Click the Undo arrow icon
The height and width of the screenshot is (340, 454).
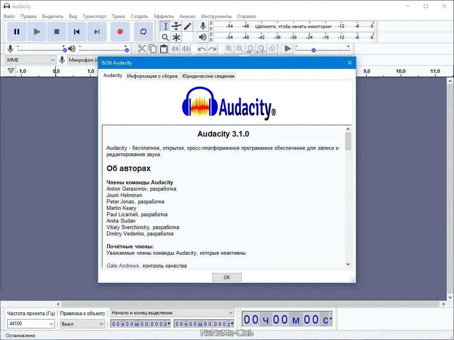(x=202, y=49)
